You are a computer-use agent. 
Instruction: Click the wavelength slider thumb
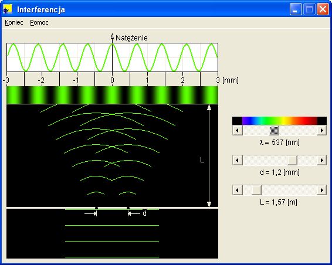click(275, 130)
